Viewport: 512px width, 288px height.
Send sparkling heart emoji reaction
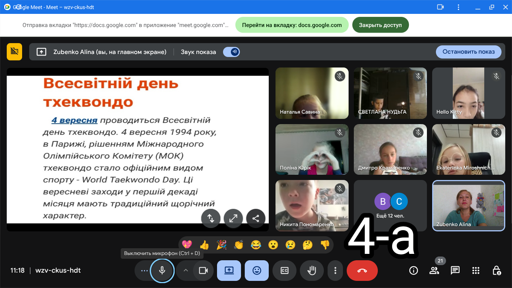tap(187, 245)
